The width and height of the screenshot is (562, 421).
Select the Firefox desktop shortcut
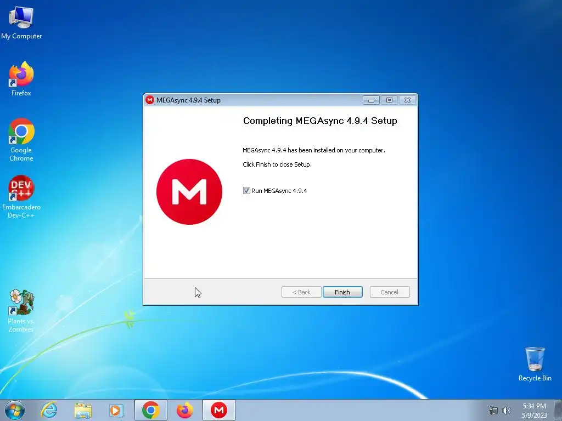[x=21, y=79]
